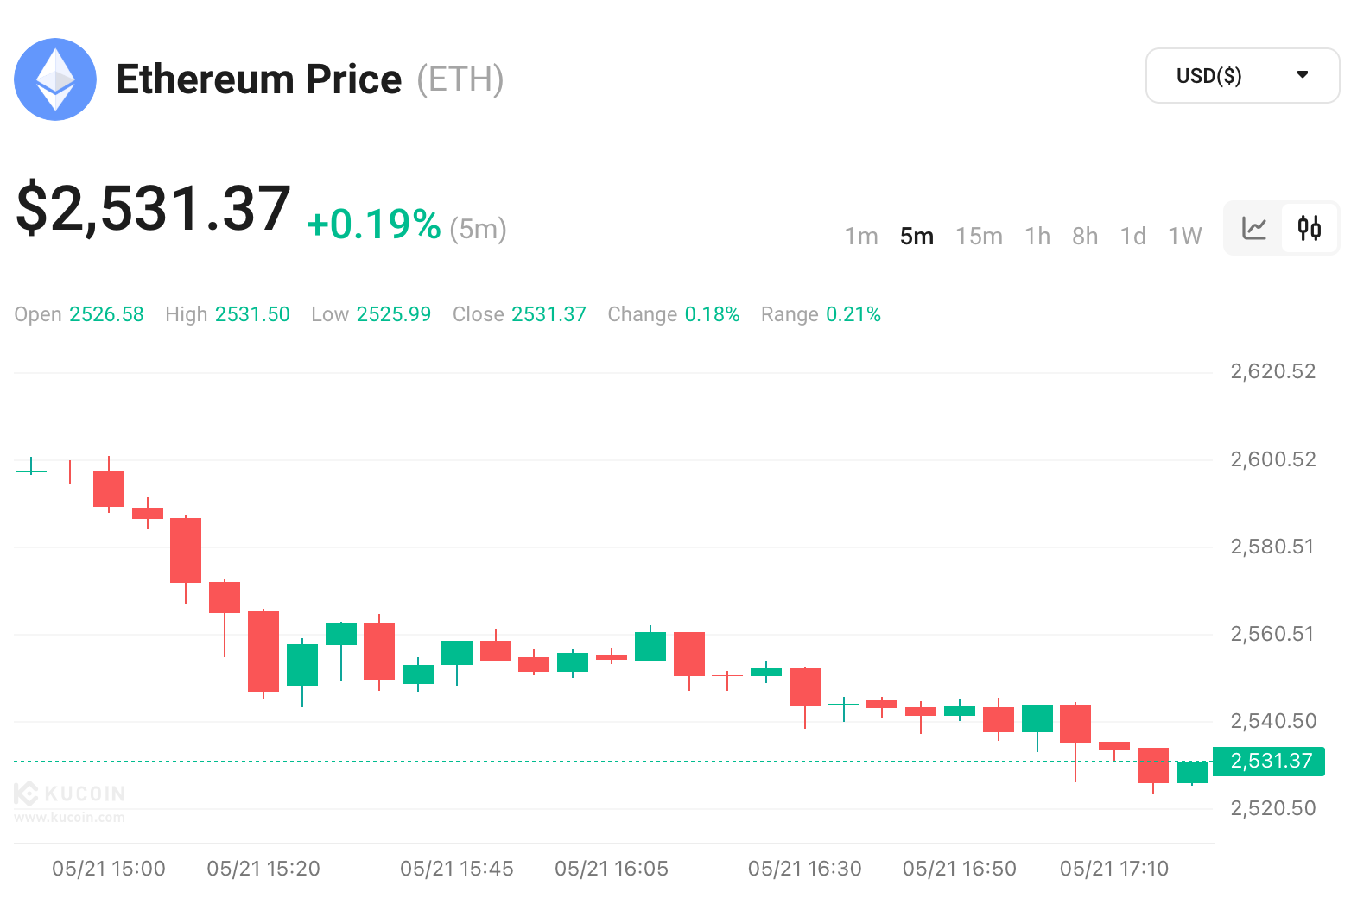Click the www.kucoin.com link
Viewport: 1370px width, 917px height.
69,818
